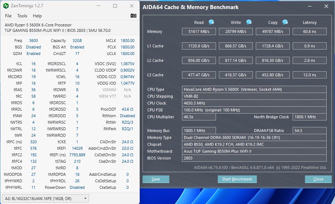
Task: Select the L1 Cache Write value 868.57 GB/s
Action: 236,46
